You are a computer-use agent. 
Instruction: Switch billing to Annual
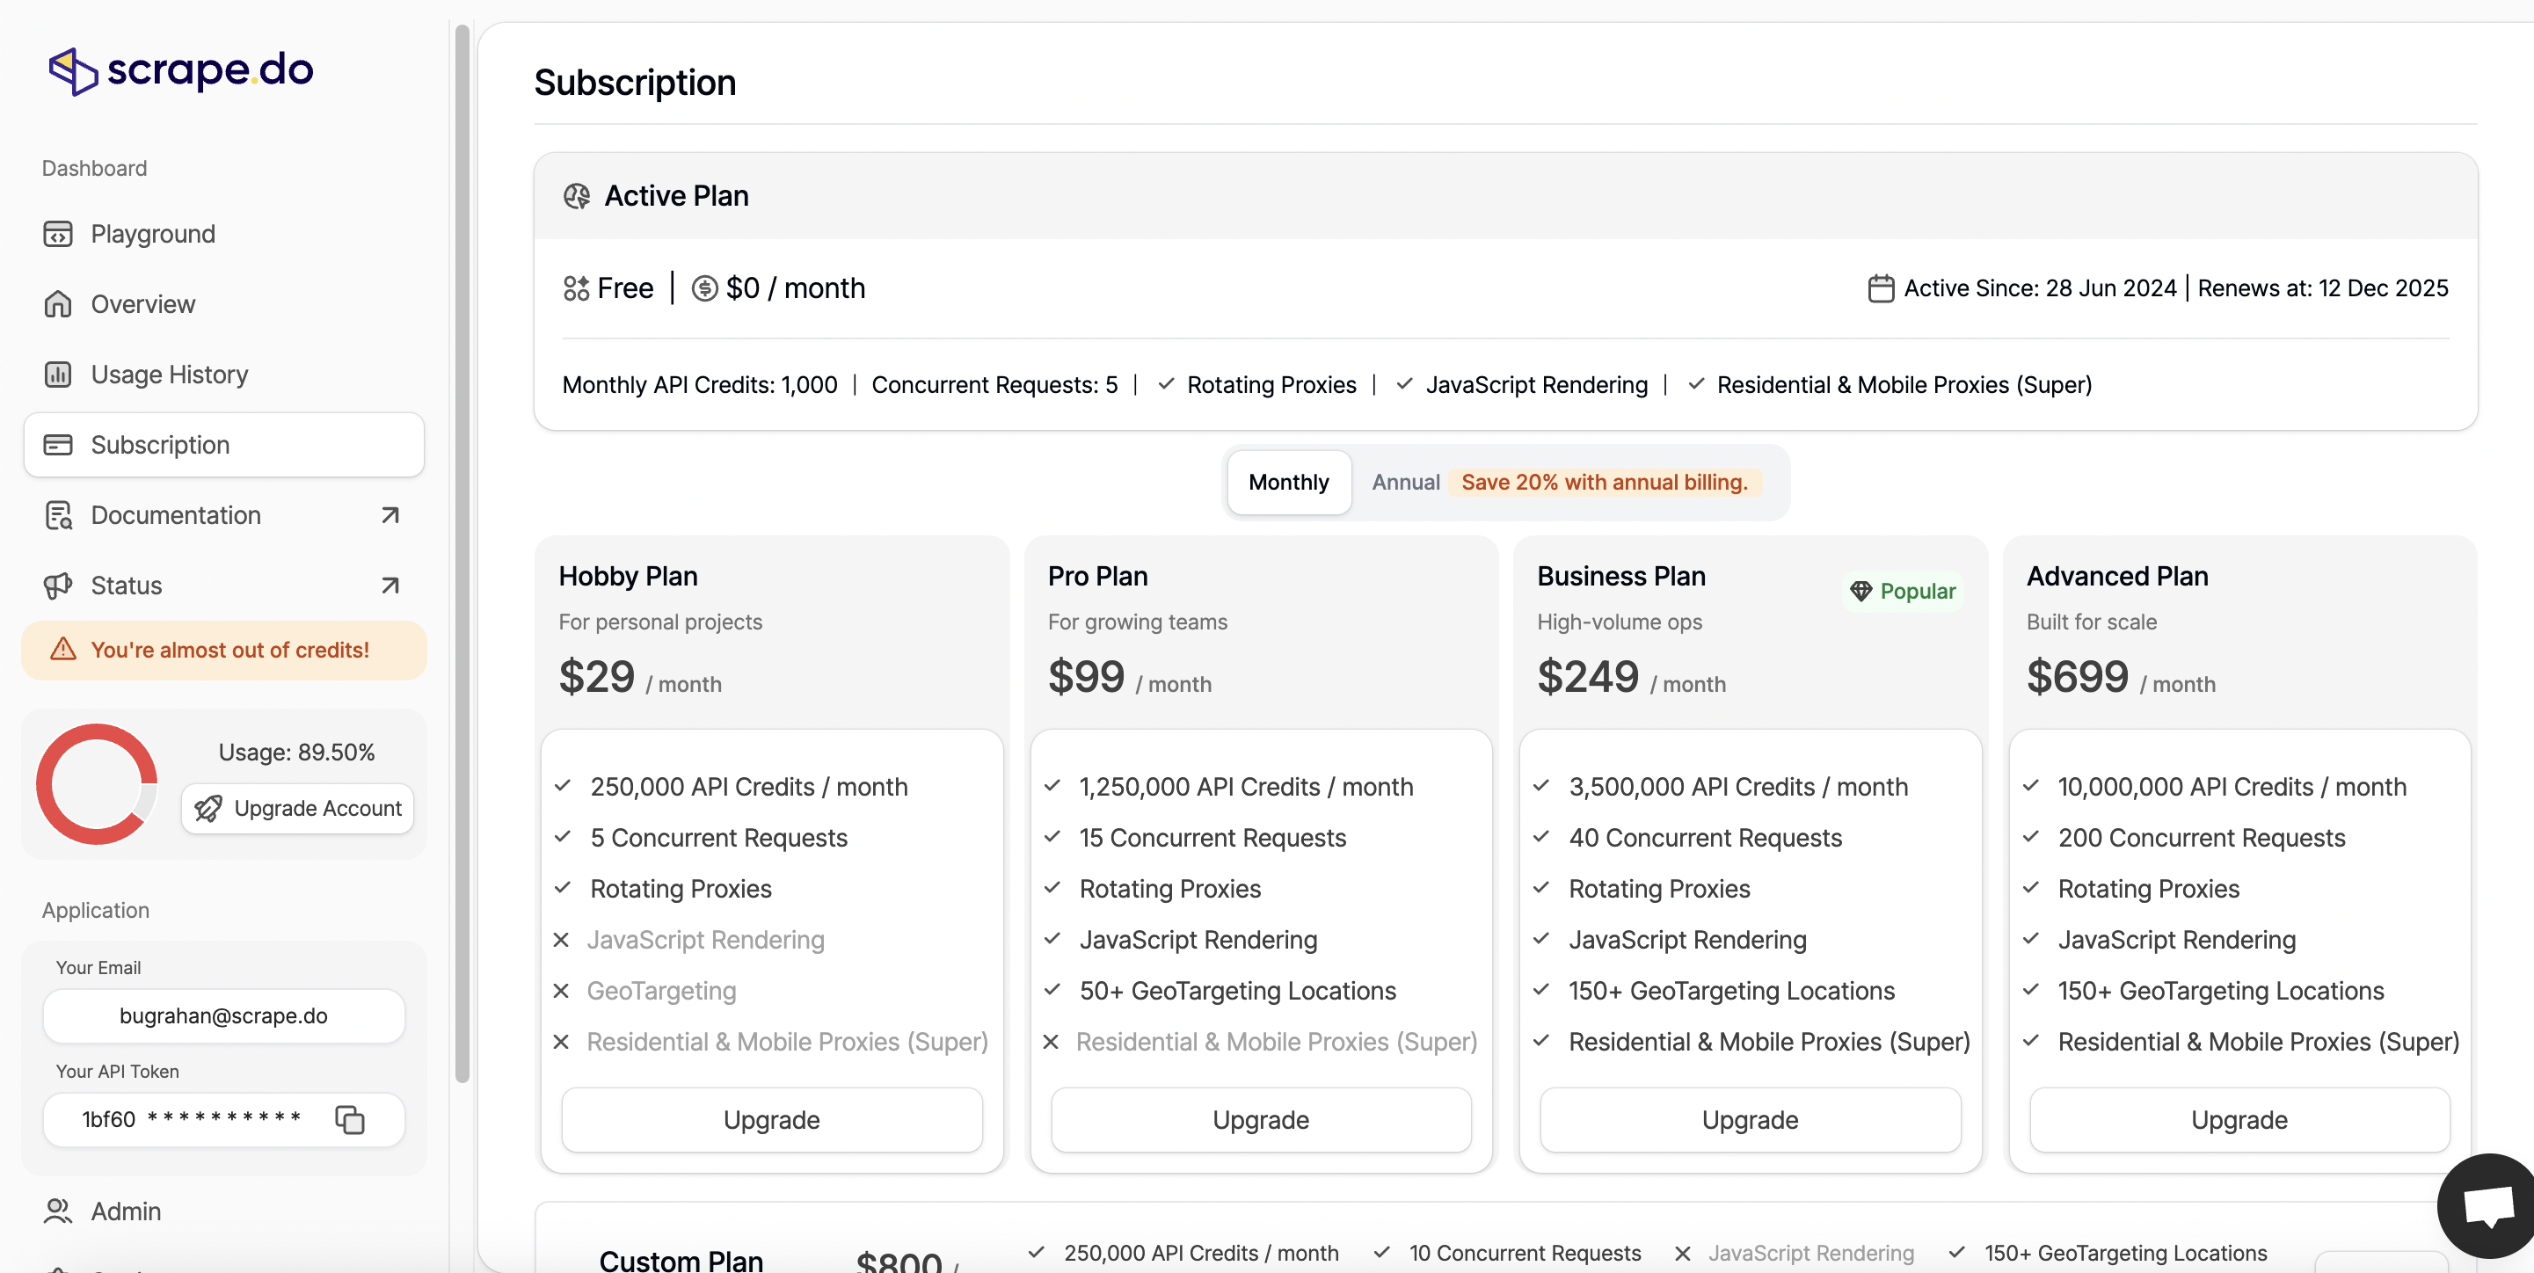(1405, 482)
